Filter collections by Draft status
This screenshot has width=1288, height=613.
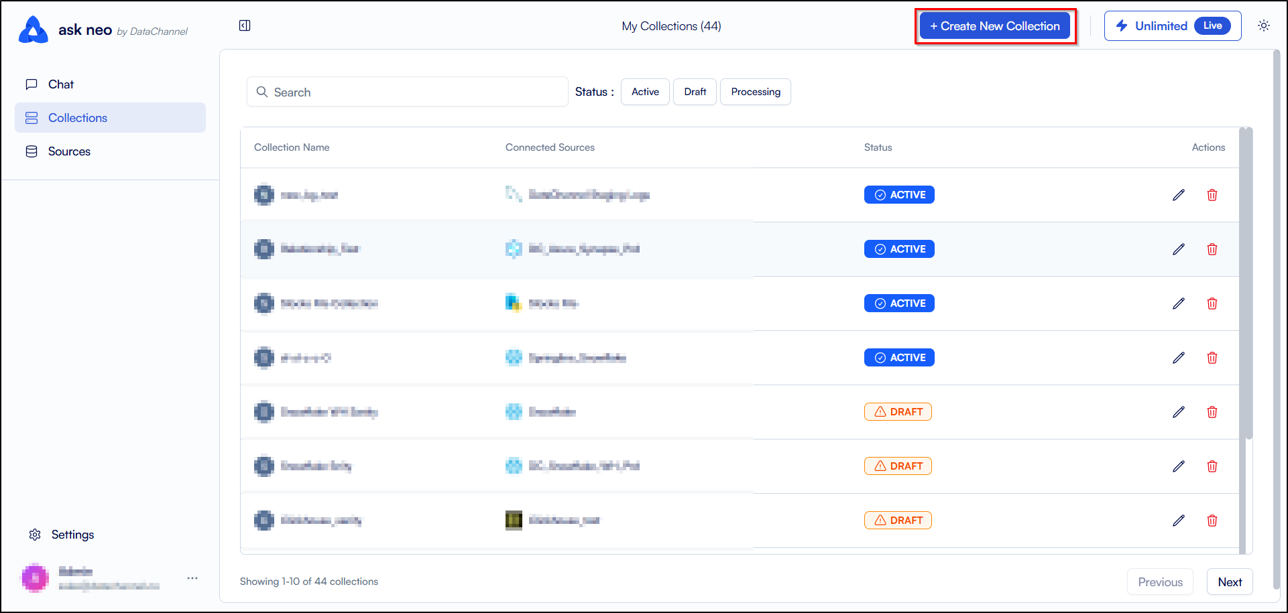click(x=695, y=92)
